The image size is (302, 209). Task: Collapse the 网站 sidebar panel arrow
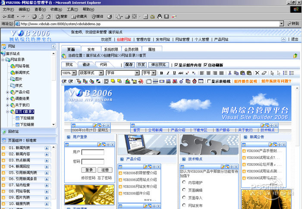click(53, 47)
